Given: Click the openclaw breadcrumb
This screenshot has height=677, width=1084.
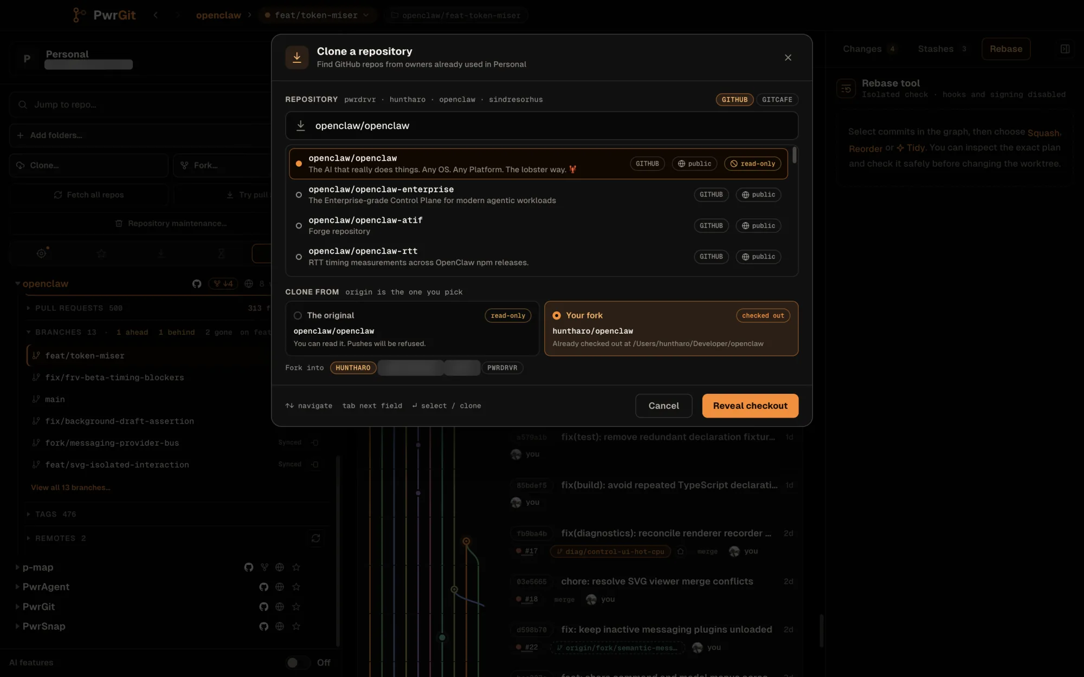Looking at the screenshot, I should coord(218,15).
